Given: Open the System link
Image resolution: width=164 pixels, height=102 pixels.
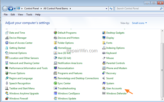Looking at the screenshot, I should coord(110,83).
